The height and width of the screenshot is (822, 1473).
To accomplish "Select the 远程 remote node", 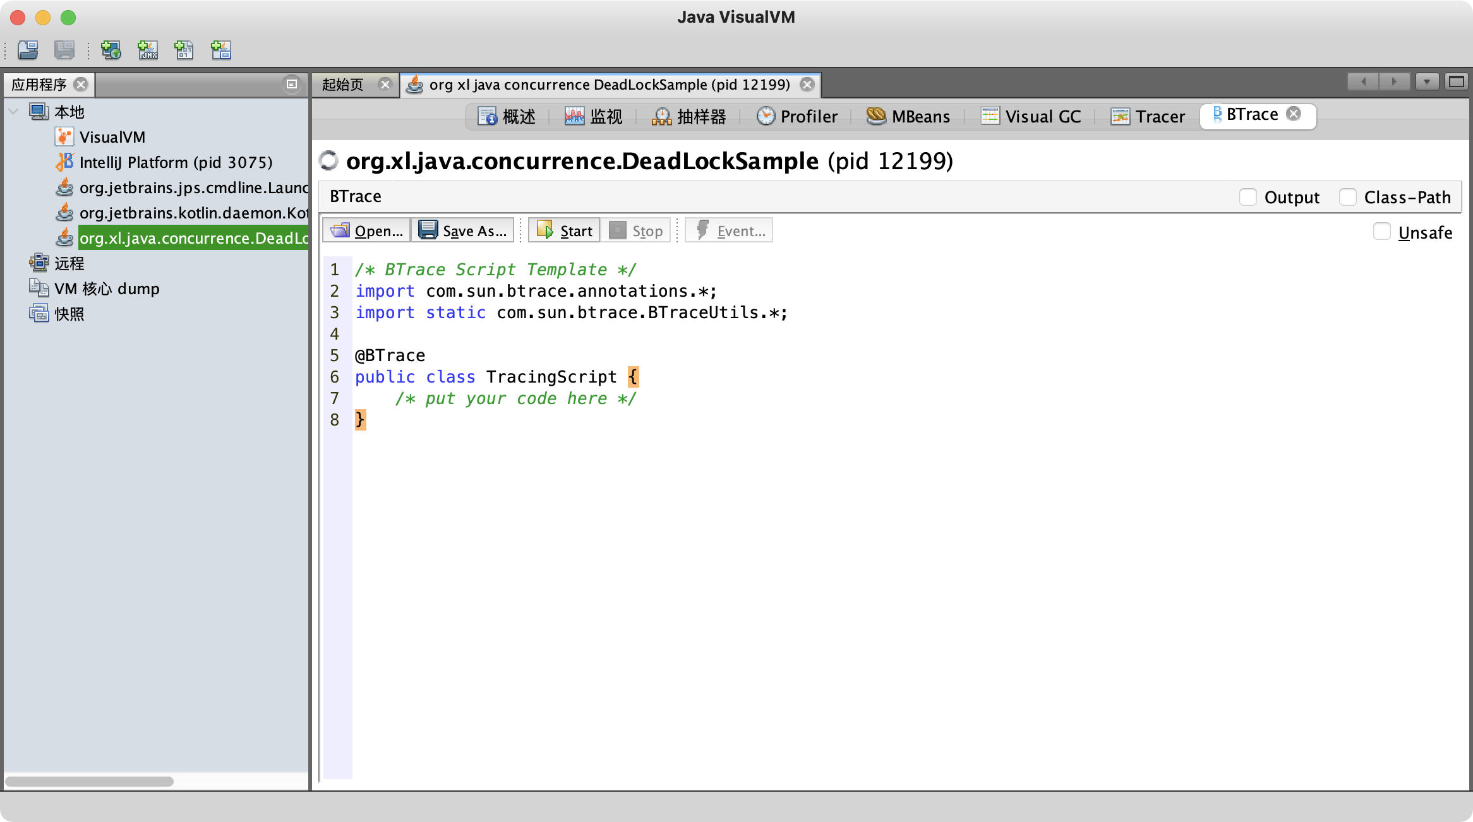I will click(x=69, y=263).
